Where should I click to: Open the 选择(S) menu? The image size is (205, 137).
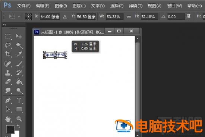tap(117, 6)
